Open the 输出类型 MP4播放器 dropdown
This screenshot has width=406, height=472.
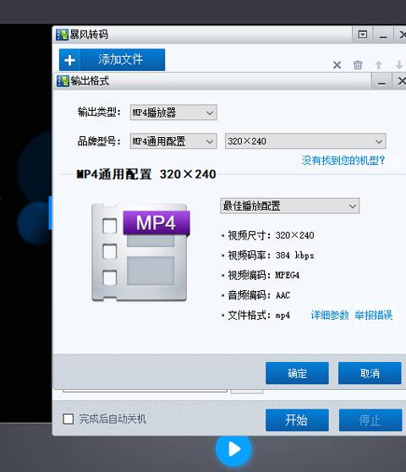pos(173,113)
